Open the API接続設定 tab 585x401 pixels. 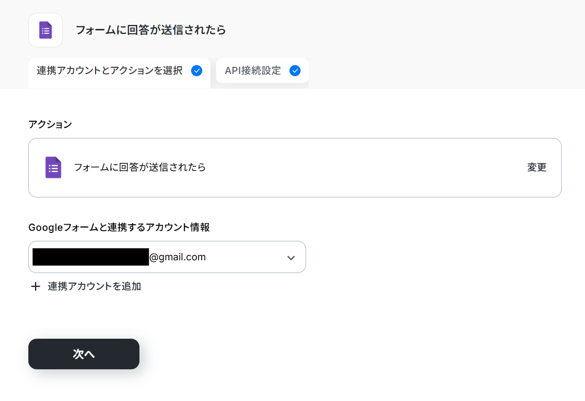point(253,71)
